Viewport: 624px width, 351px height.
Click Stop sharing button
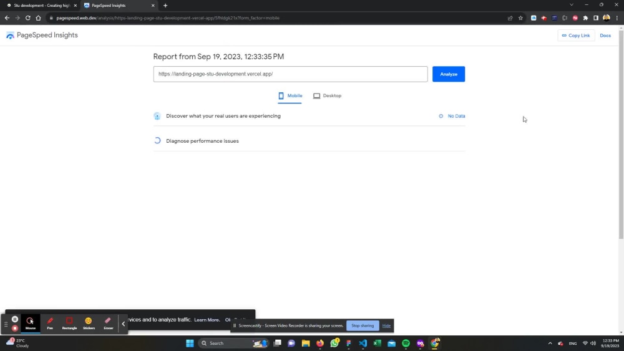click(x=363, y=325)
